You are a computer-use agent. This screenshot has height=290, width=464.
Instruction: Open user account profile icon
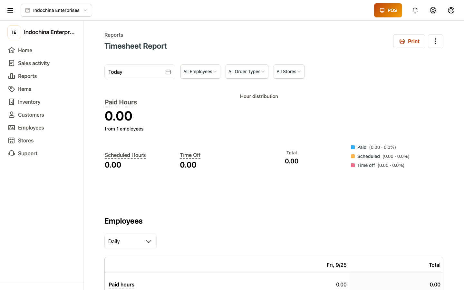[x=451, y=10]
